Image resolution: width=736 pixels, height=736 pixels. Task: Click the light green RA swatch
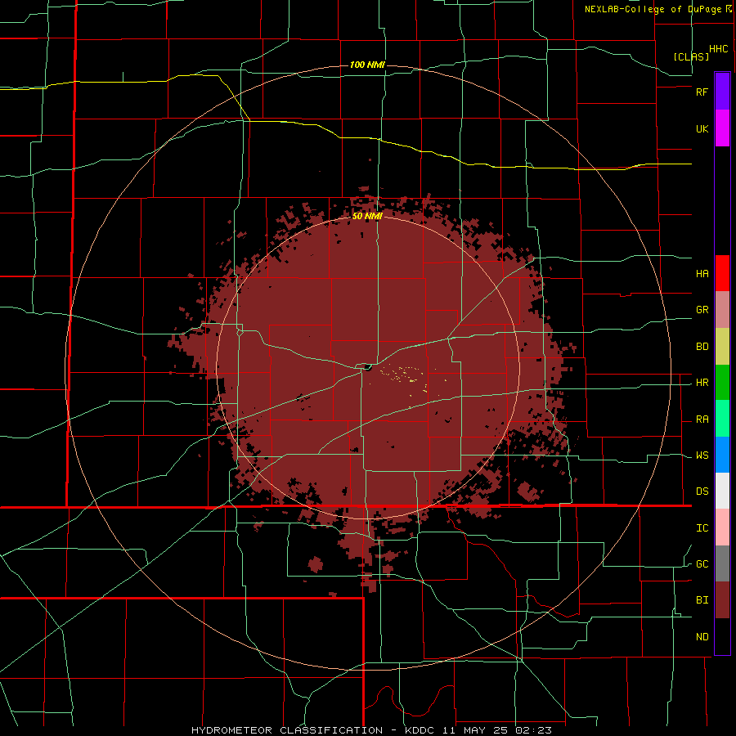[722, 419]
